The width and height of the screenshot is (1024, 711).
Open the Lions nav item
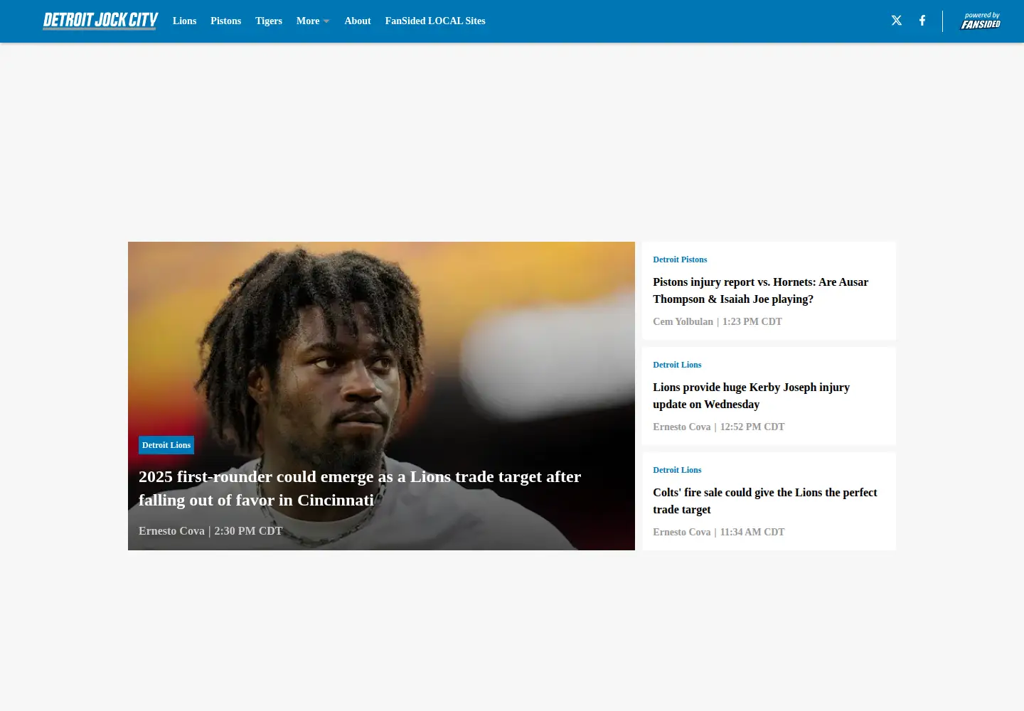(184, 21)
